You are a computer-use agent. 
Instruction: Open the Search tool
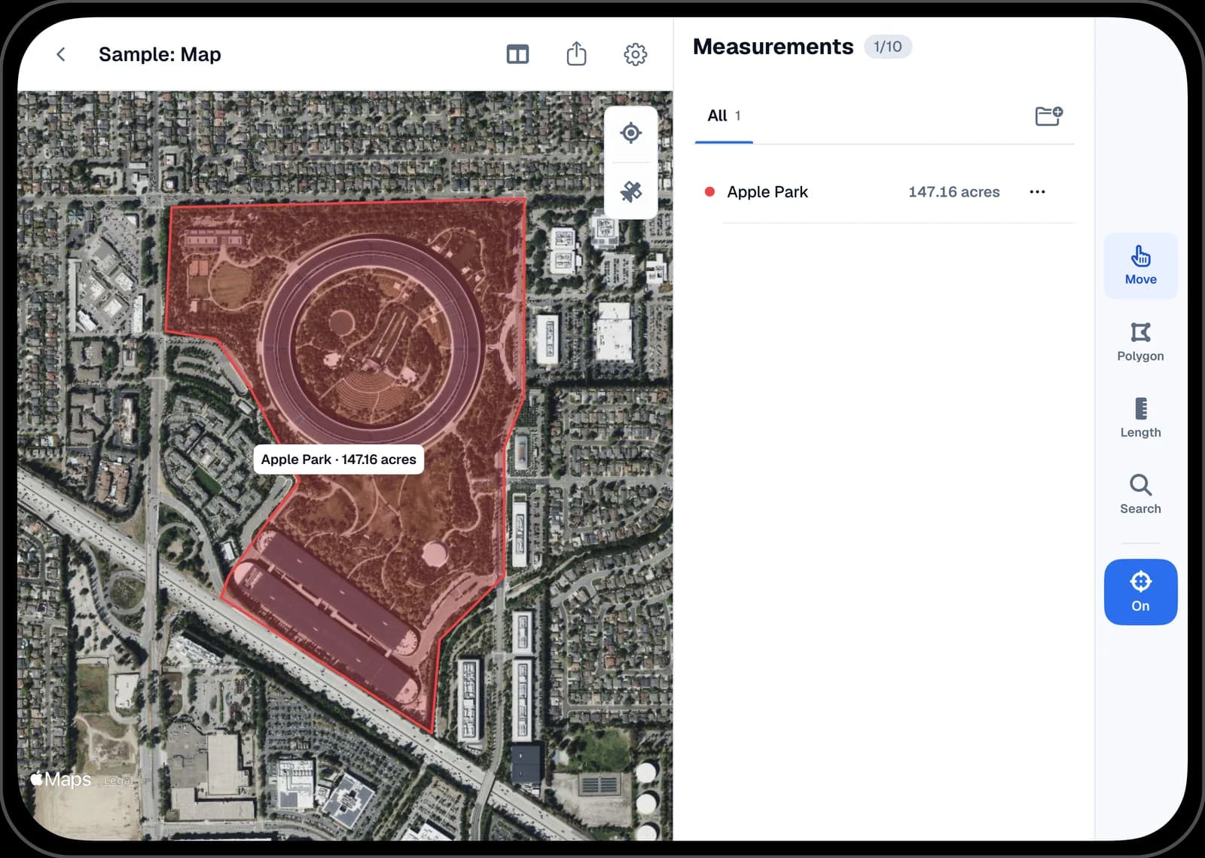1140,495
